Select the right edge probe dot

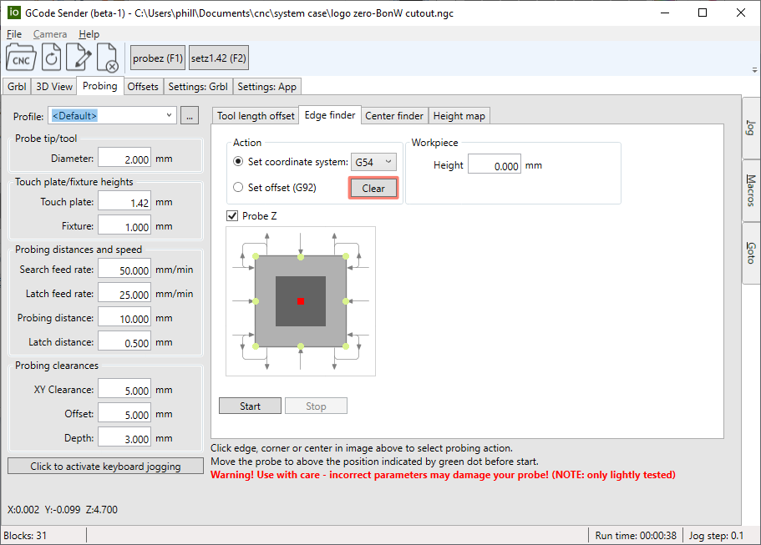pyautogui.click(x=344, y=301)
